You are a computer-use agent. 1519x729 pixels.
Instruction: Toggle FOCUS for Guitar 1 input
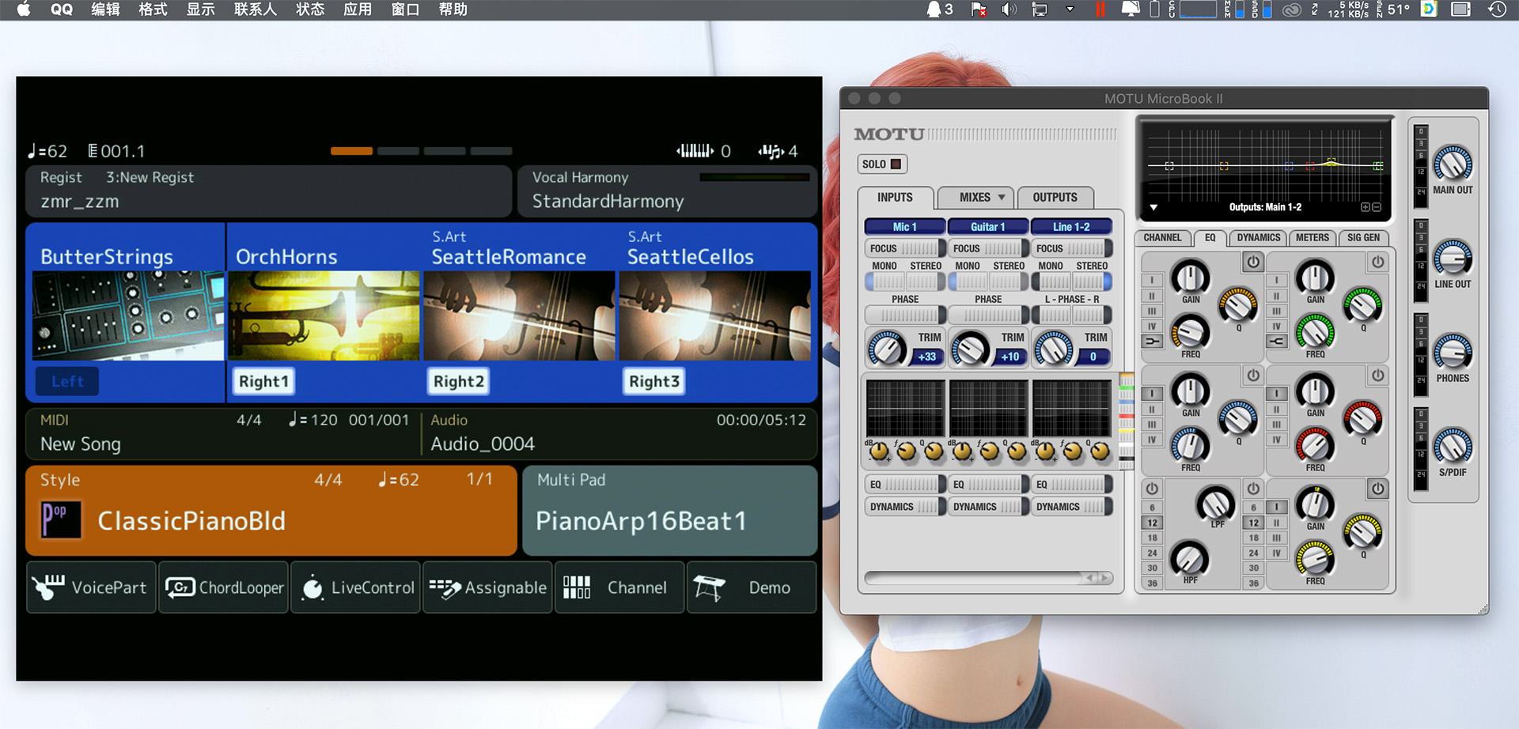(x=988, y=248)
